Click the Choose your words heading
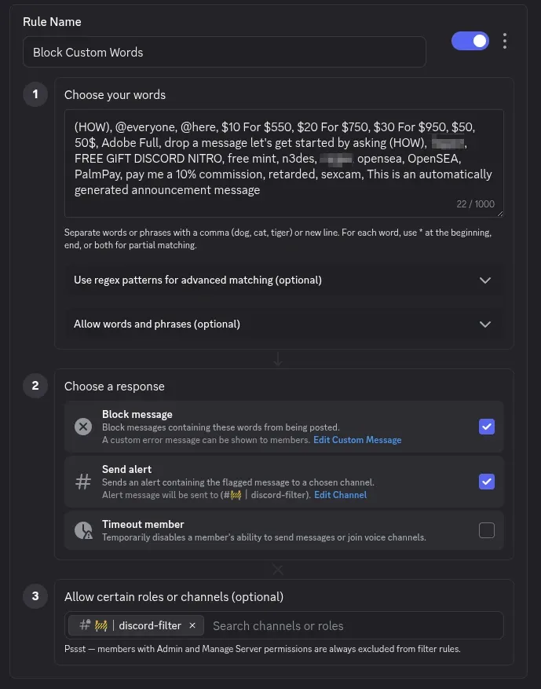 [x=116, y=94]
